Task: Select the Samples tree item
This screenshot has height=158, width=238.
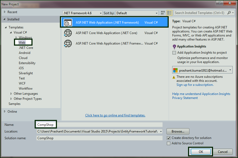Action: pyautogui.click(x=15, y=104)
